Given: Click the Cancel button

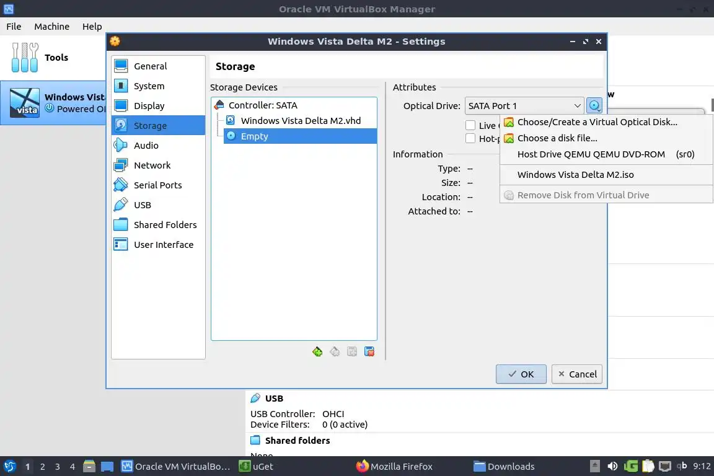Looking at the screenshot, I should coord(577,374).
